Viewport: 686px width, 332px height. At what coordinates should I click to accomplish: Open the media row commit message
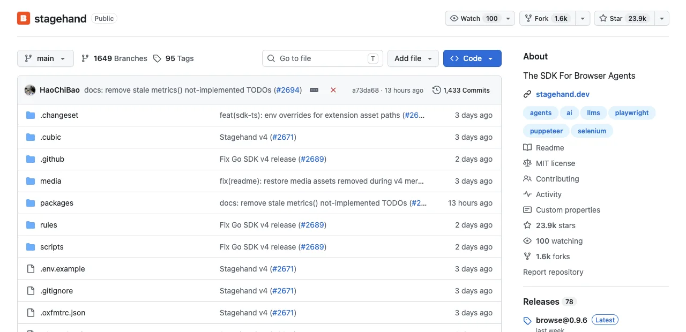coord(322,181)
